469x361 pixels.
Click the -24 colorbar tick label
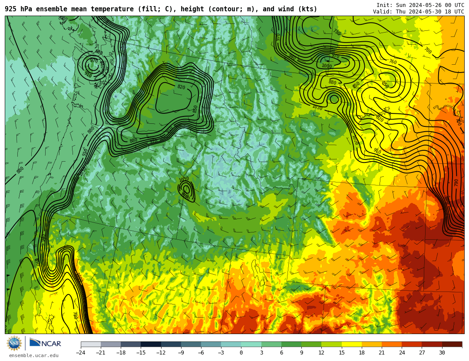click(81, 353)
